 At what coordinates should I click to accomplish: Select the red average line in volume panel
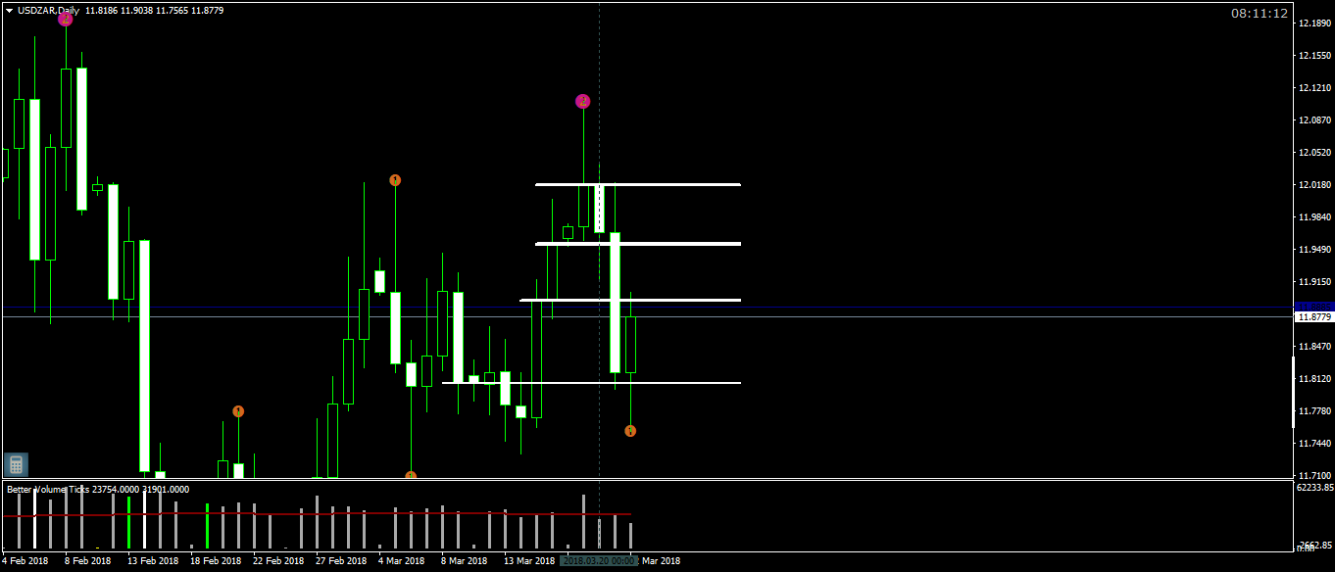317,514
